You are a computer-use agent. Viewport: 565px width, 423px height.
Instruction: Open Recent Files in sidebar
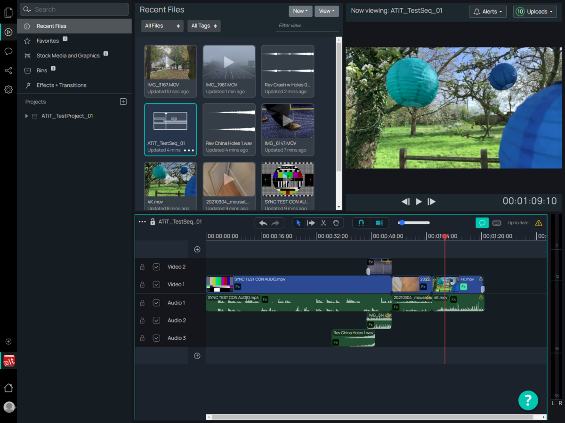[74, 26]
